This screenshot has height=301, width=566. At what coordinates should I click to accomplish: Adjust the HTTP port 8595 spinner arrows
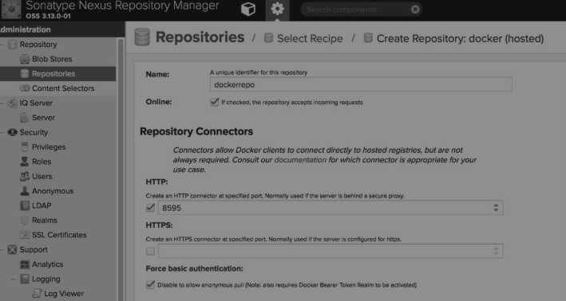(496, 208)
